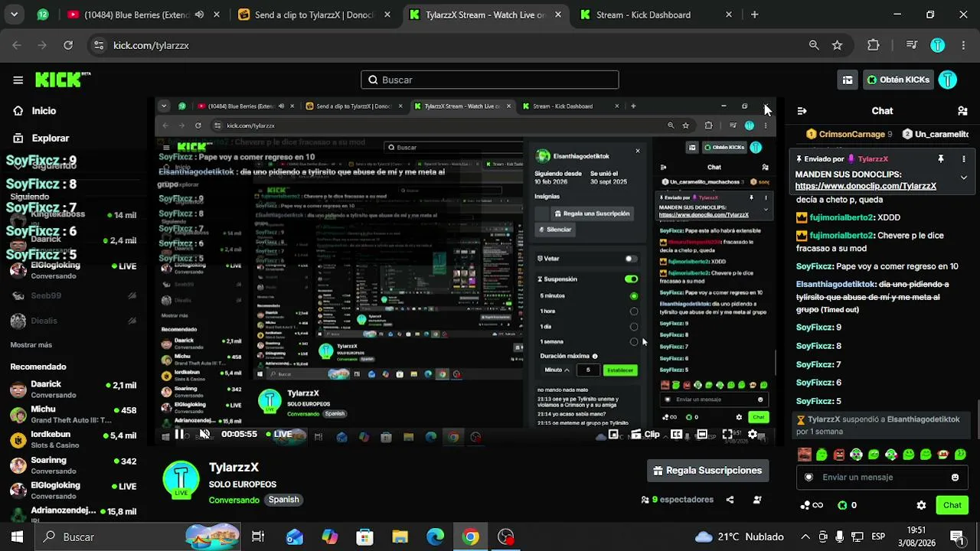Share the stream with the share icon
980x551 pixels.
tap(730, 500)
